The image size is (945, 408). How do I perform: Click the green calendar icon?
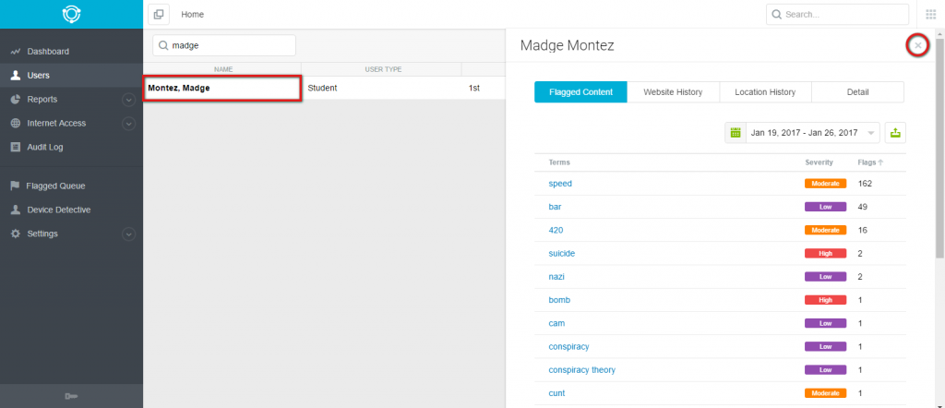coord(736,133)
